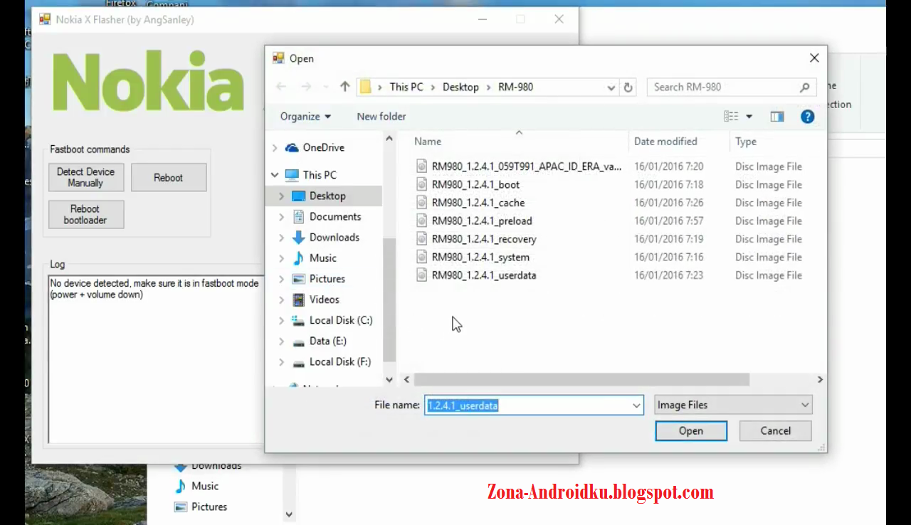Select Pictures in the background Explorer window

point(201,507)
